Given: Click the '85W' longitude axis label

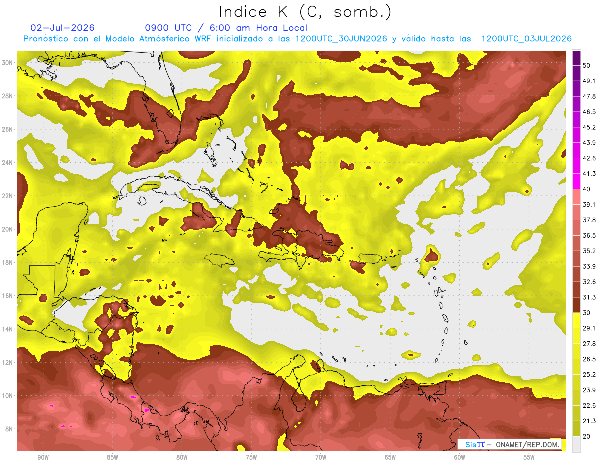Looking at the screenshot, I should pos(112,458).
